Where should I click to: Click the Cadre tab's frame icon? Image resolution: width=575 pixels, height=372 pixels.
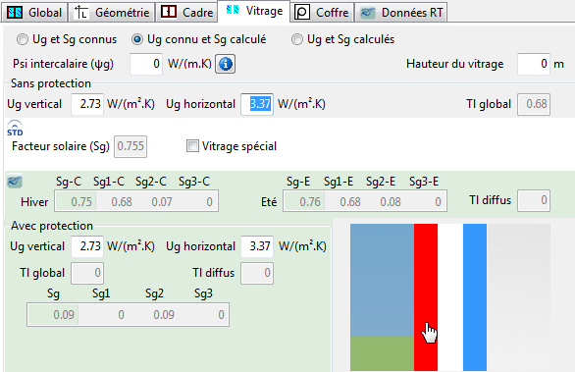point(169,12)
